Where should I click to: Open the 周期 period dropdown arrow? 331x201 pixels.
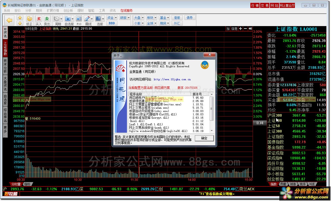point(61,19)
